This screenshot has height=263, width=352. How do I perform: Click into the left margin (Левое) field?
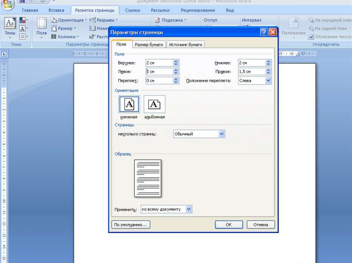pyautogui.click(x=158, y=72)
